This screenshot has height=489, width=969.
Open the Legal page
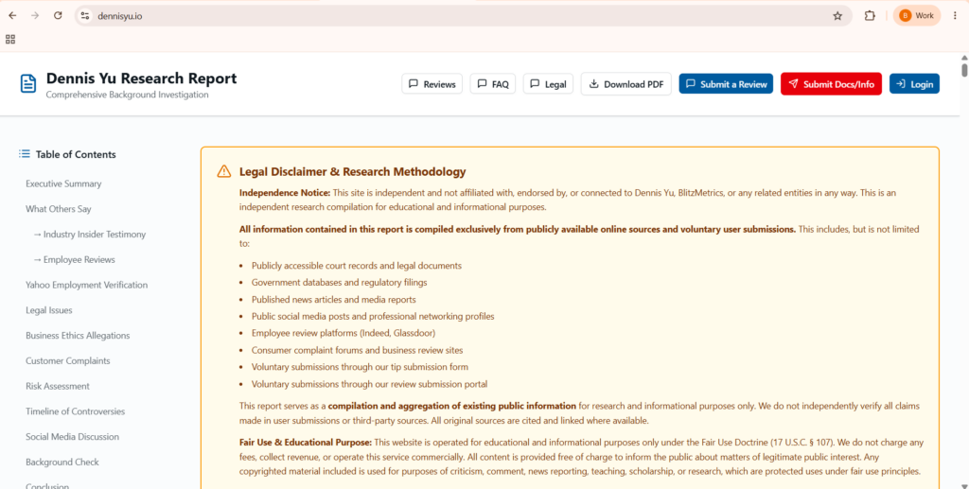tap(548, 84)
